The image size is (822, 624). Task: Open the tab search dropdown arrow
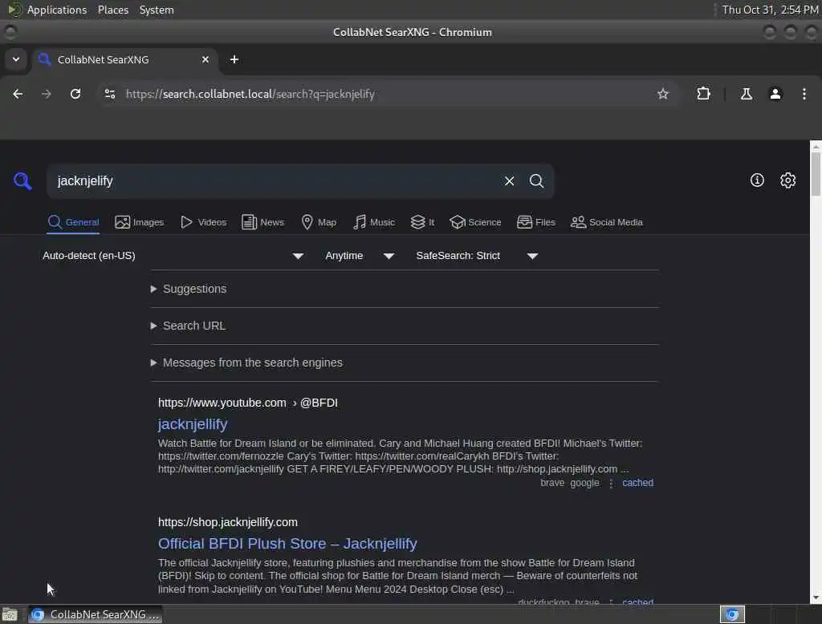point(16,59)
